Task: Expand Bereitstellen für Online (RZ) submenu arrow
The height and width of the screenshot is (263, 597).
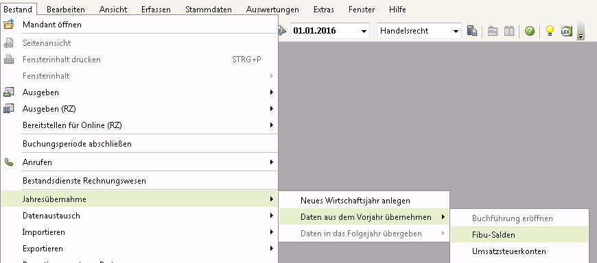Action: click(272, 125)
